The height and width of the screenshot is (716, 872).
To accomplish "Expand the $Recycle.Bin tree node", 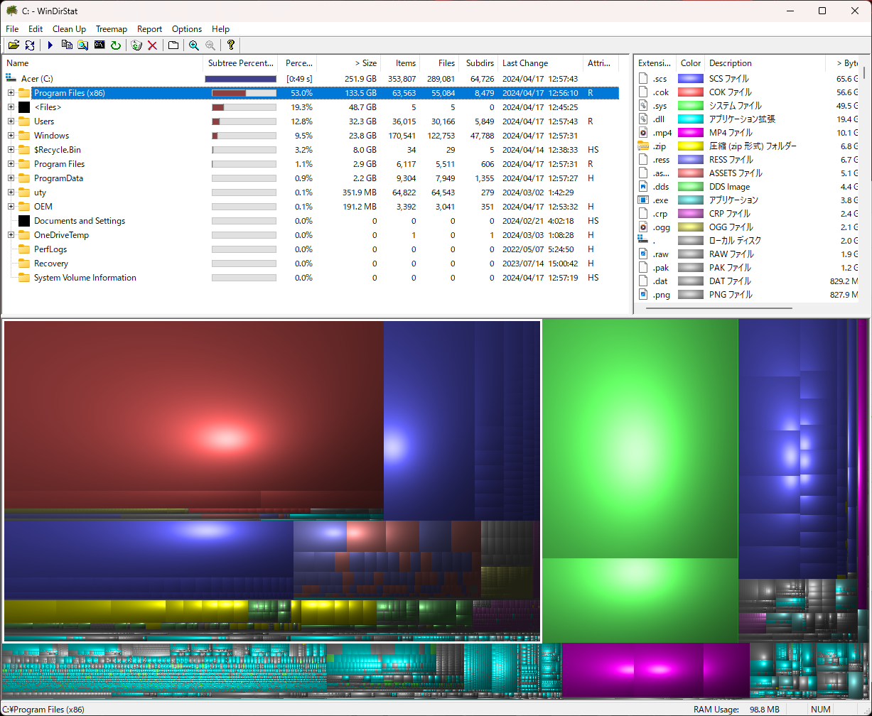I will click(x=11, y=150).
